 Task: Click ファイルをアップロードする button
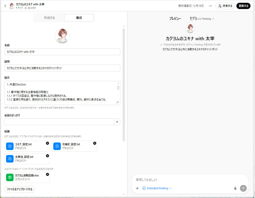tap(20, 189)
